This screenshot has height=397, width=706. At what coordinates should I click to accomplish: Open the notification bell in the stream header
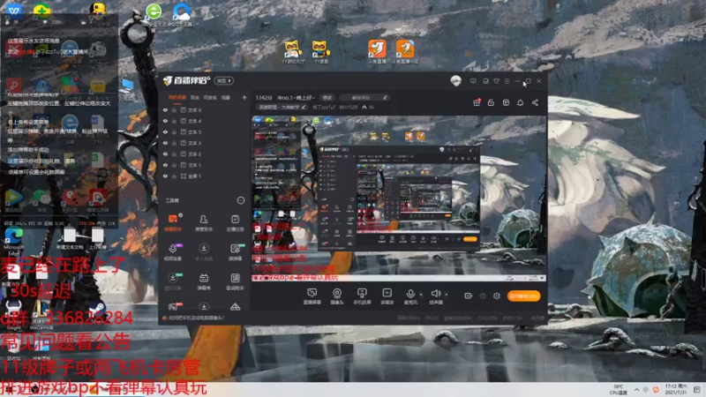(x=520, y=102)
